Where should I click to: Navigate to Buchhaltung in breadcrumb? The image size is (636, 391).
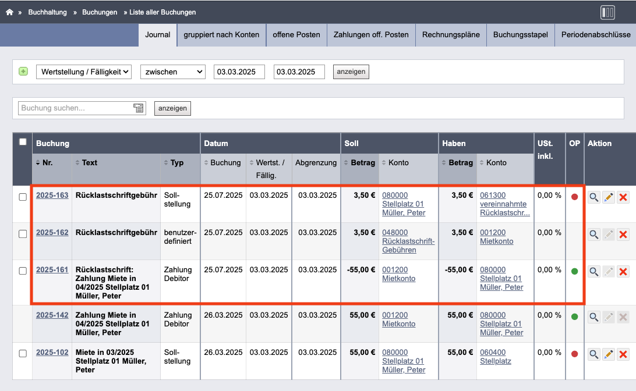(x=47, y=12)
